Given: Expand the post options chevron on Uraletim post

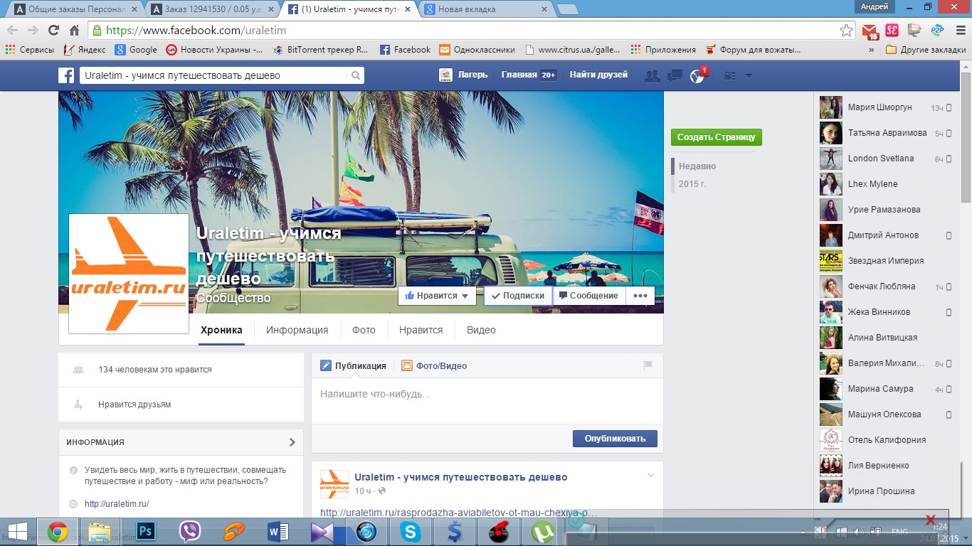Looking at the screenshot, I should pyautogui.click(x=650, y=475).
